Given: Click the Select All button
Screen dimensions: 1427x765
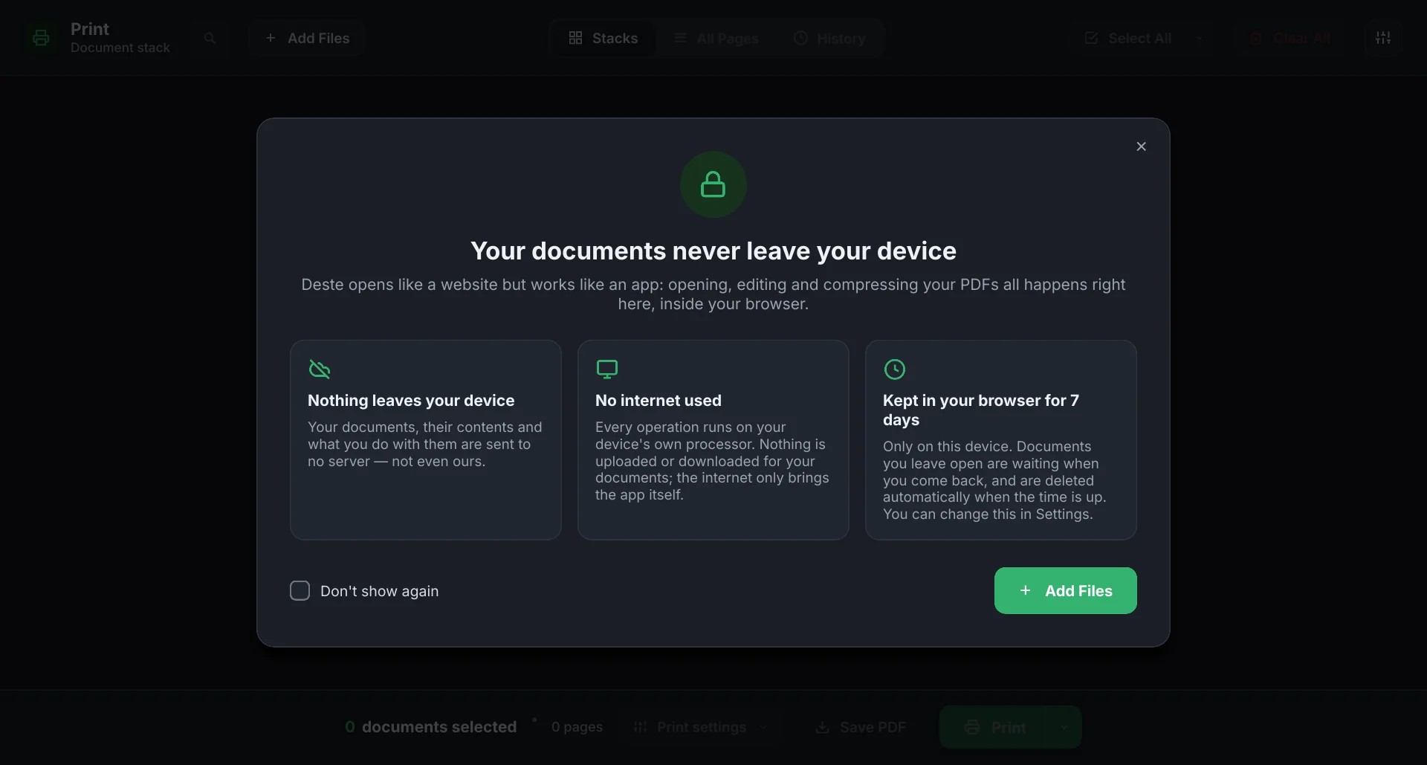Looking at the screenshot, I should point(1127,38).
